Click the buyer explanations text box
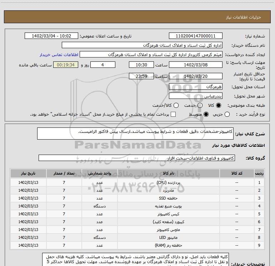The width and height of the screenshot is (275, 266). pos(135,260)
